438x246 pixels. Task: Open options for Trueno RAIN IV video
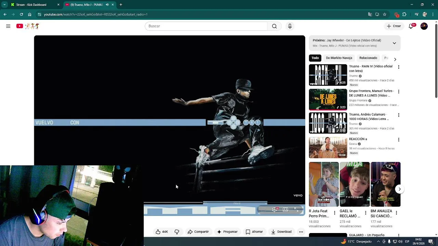[x=398, y=67]
